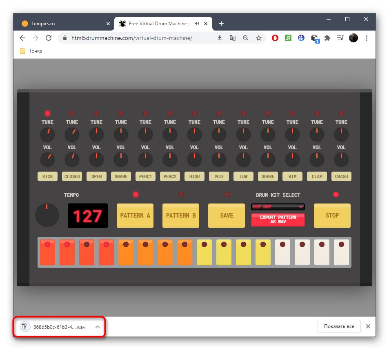Open the Chrome browser menu
The height and width of the screenshot is (350, 389).
[x=367, y=37]
